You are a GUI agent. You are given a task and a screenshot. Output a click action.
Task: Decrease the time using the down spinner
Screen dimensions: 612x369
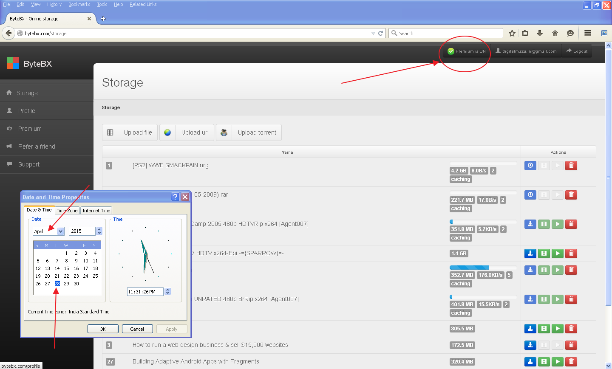(167, 293)
